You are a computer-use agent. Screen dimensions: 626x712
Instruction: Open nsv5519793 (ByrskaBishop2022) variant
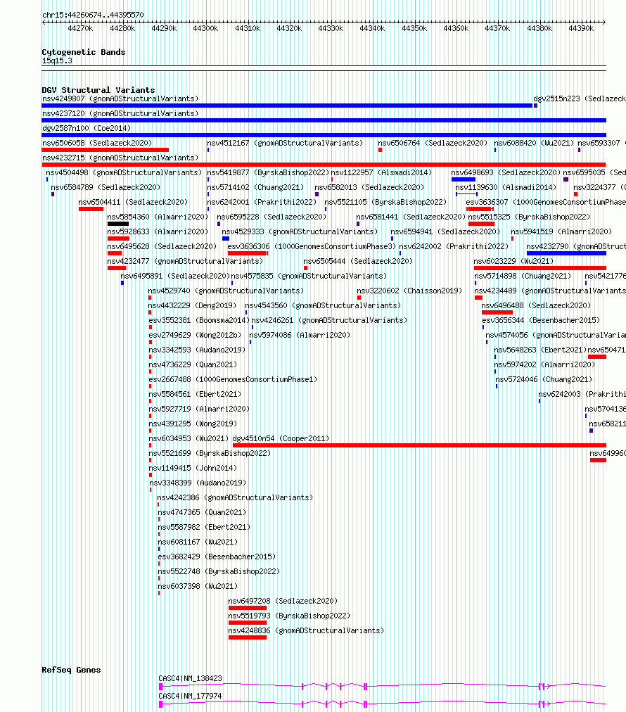tap(289, 616)
